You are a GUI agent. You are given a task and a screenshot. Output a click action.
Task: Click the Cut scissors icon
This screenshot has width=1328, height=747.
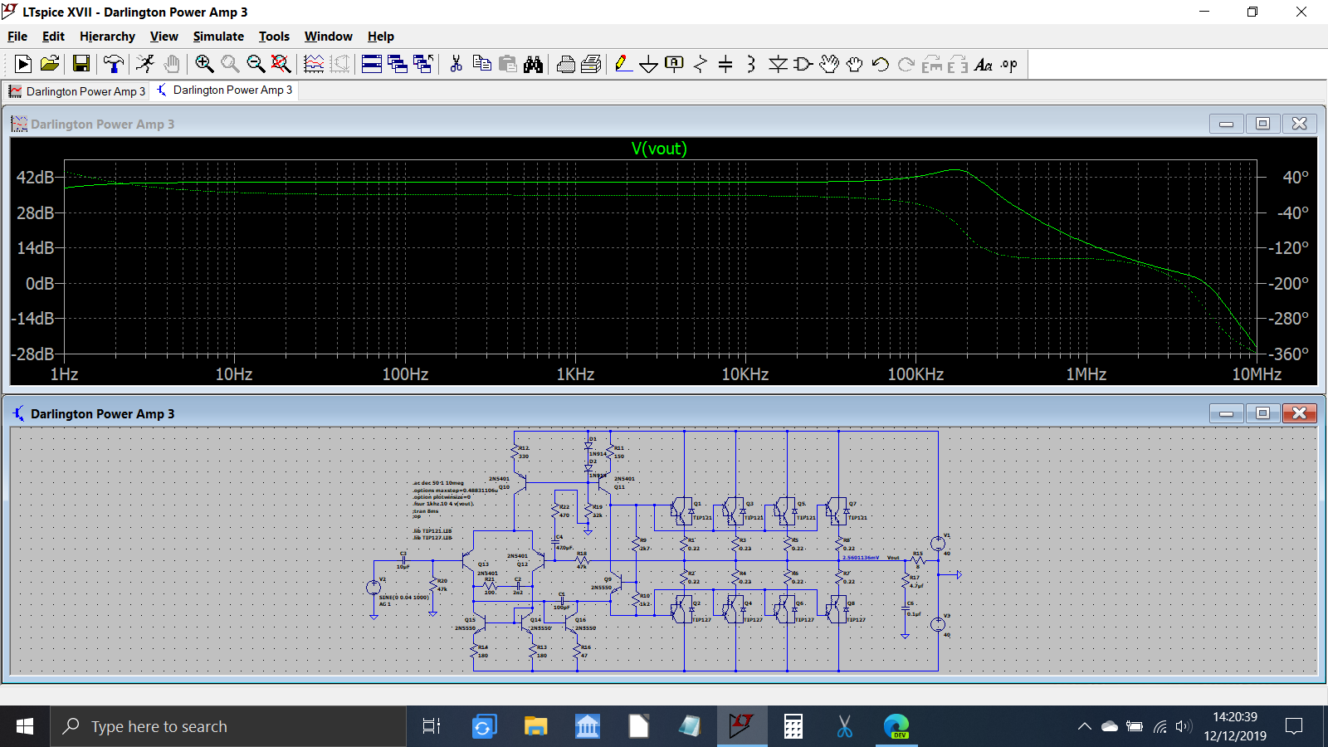click(x=456, y=64)
